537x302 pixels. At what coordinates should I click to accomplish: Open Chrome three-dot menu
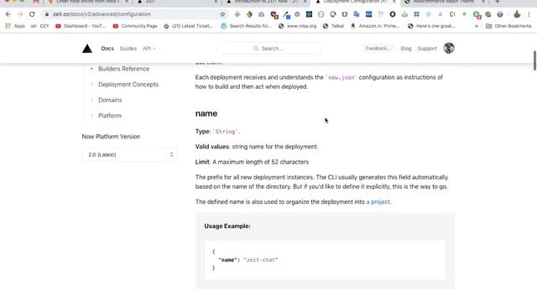tap(529, 14)
